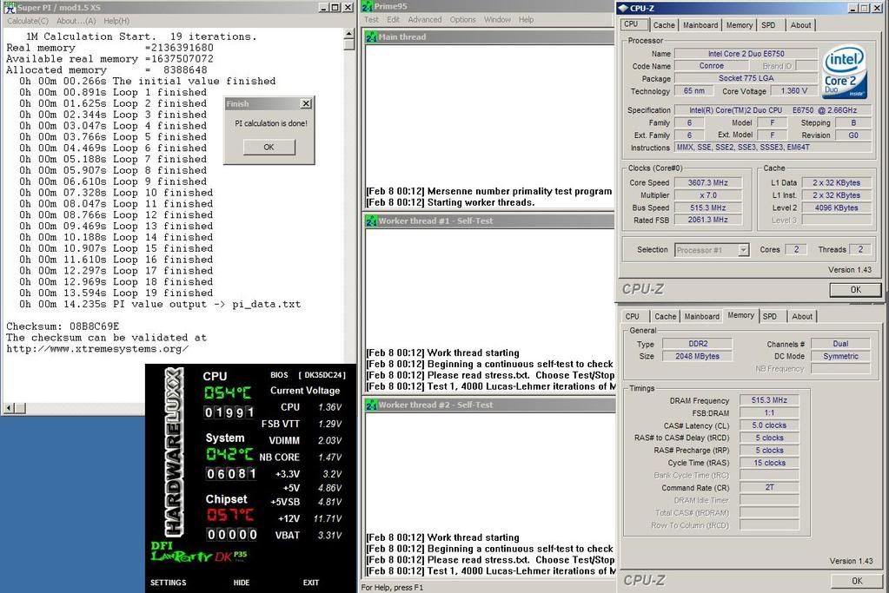The height and width of the screenshot is (593, 889).
Task: Click the http://www.xtremesystems.org/ text
Action: 97,349
